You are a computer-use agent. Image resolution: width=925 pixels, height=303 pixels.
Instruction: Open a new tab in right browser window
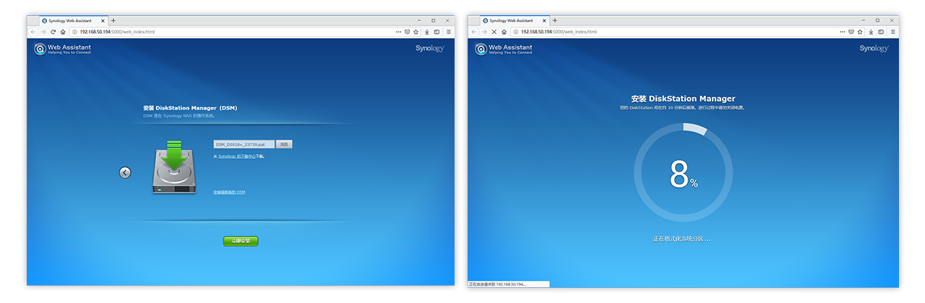(x=555, y=20)
